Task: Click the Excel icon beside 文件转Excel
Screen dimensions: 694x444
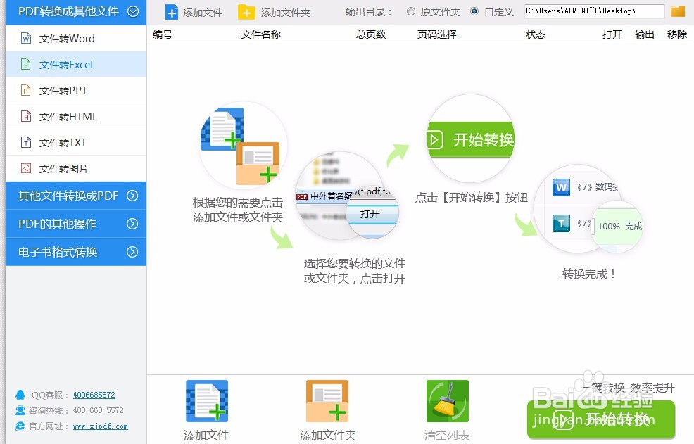Action: click(26, 65)
